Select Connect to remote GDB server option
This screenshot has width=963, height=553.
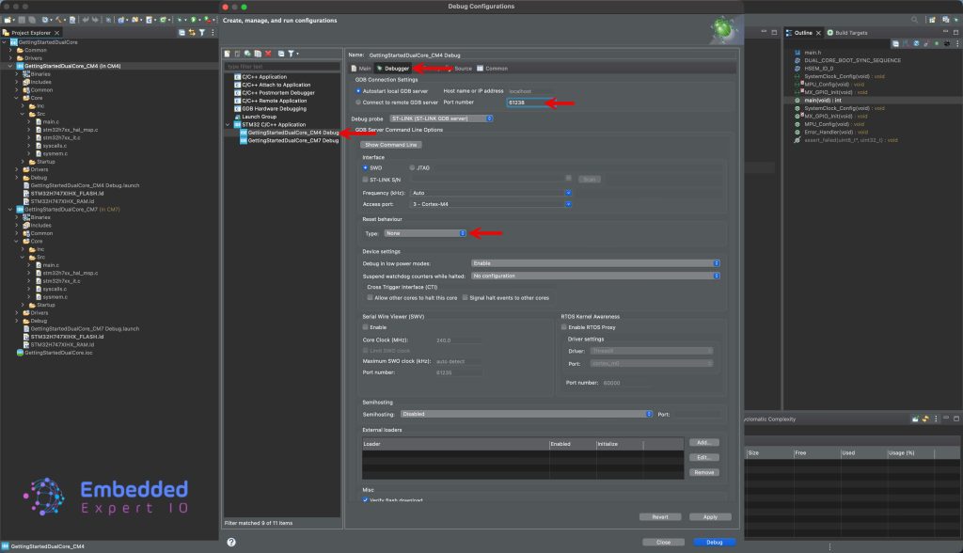(x=358, y=102)
